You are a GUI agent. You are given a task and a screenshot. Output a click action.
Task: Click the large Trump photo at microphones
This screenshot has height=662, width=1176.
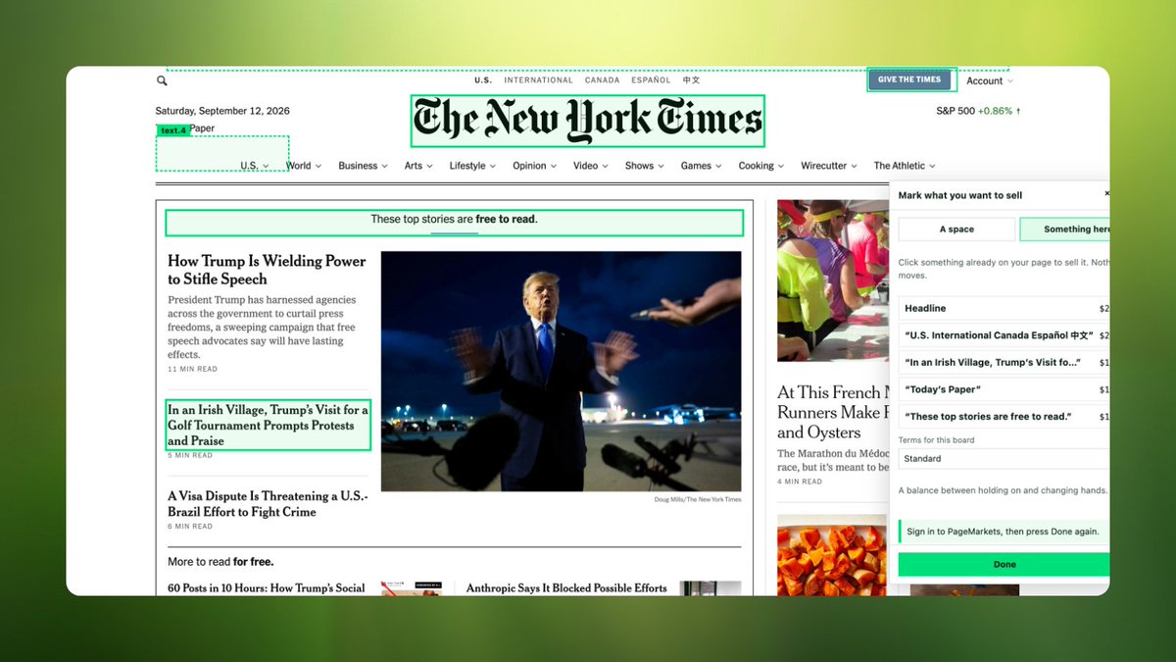[561, 372]
